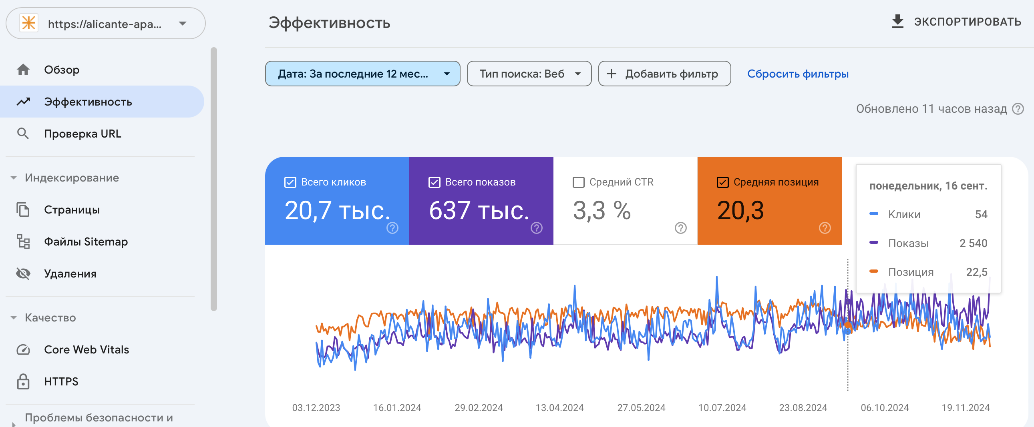Open the Дата: За последние 12 мес filter
This screenshot has width=1034, height=427.
coord(362,74)
